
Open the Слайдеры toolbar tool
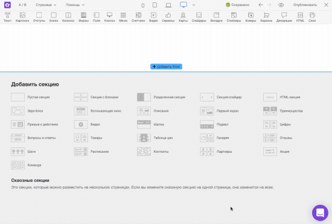[x=199, y=17]
